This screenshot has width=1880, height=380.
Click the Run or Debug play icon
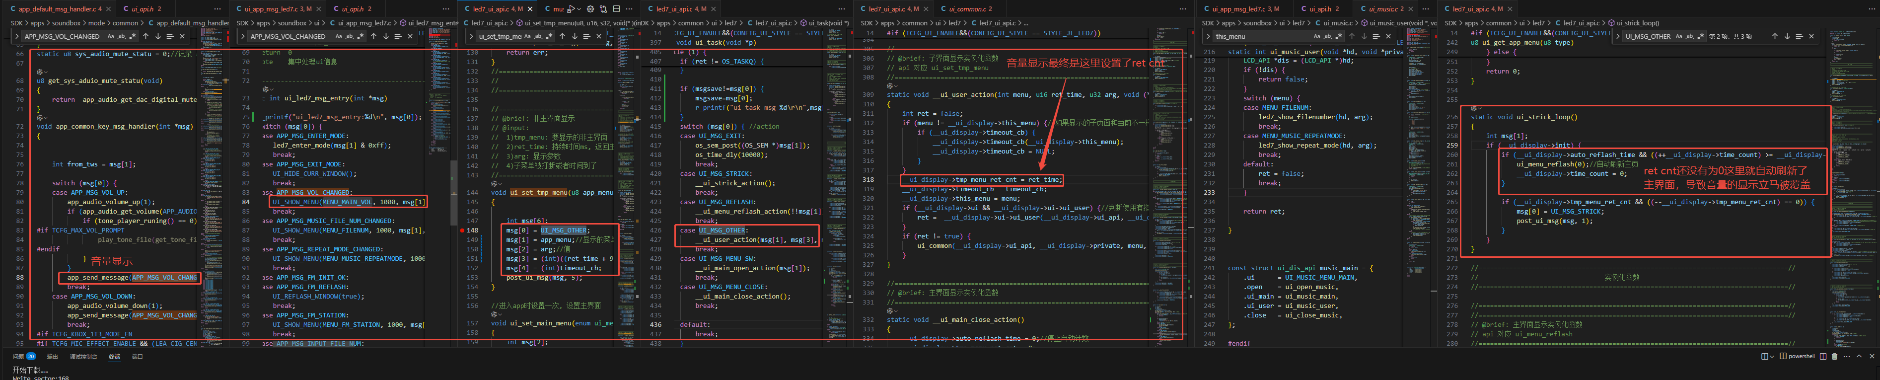click(571, 9)
